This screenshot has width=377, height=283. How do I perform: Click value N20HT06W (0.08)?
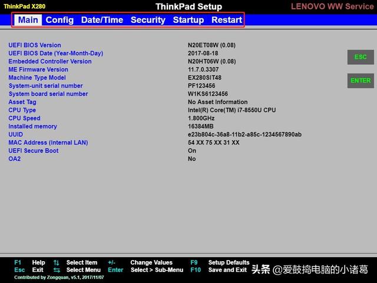click(212, 62)
